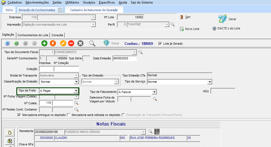Open Tipo de Faturamento dropdown
271x147 pixels.
(155, 92)
